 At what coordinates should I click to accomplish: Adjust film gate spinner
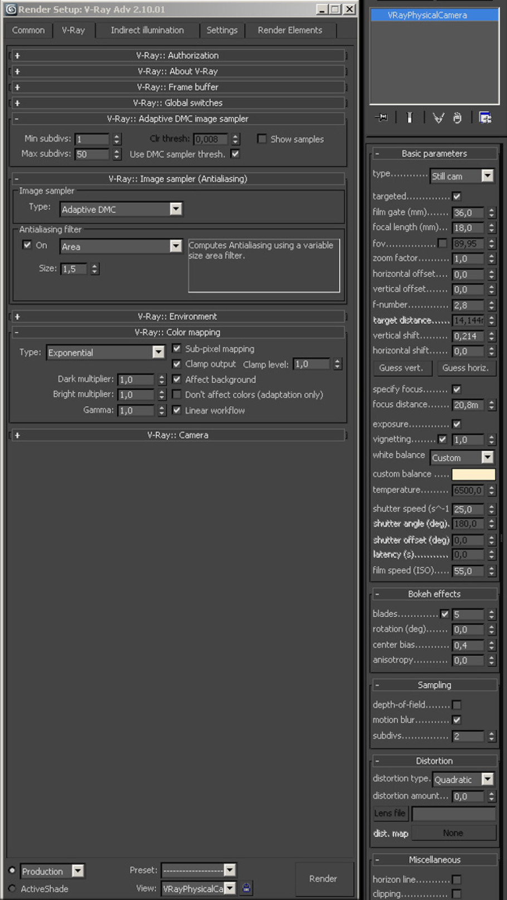coord(491,213)
